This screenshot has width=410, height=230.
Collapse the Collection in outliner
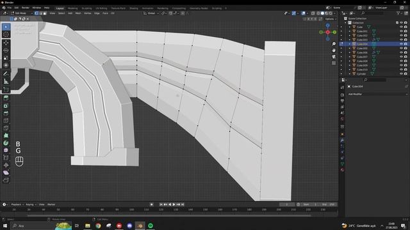(x=345, y=23)
